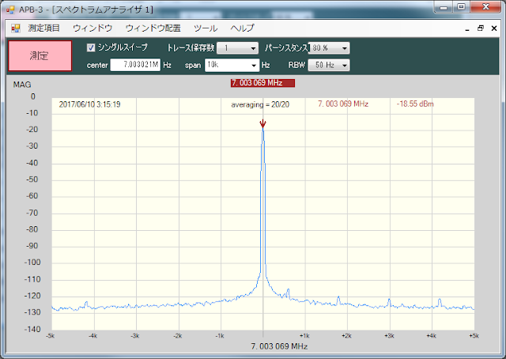Viewport: 506px width, 359px height.
Task: Toggle the シングルスイープ checkbox
Action: pos(91,47)
